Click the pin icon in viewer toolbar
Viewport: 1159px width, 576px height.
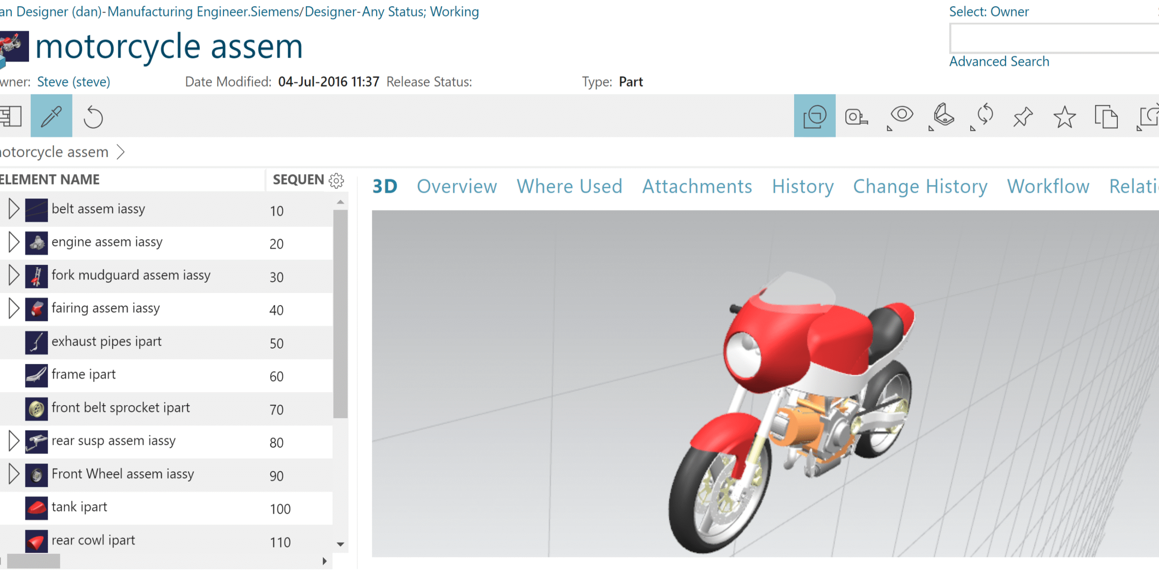point(1023,117)
